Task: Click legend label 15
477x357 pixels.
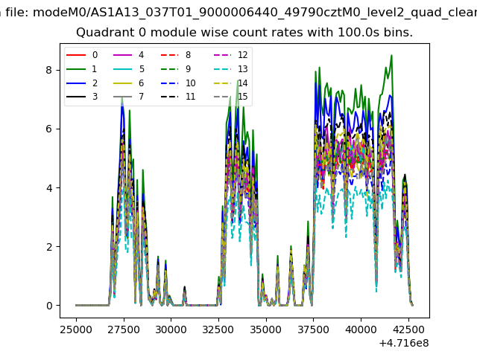Action: coord(242,97)
